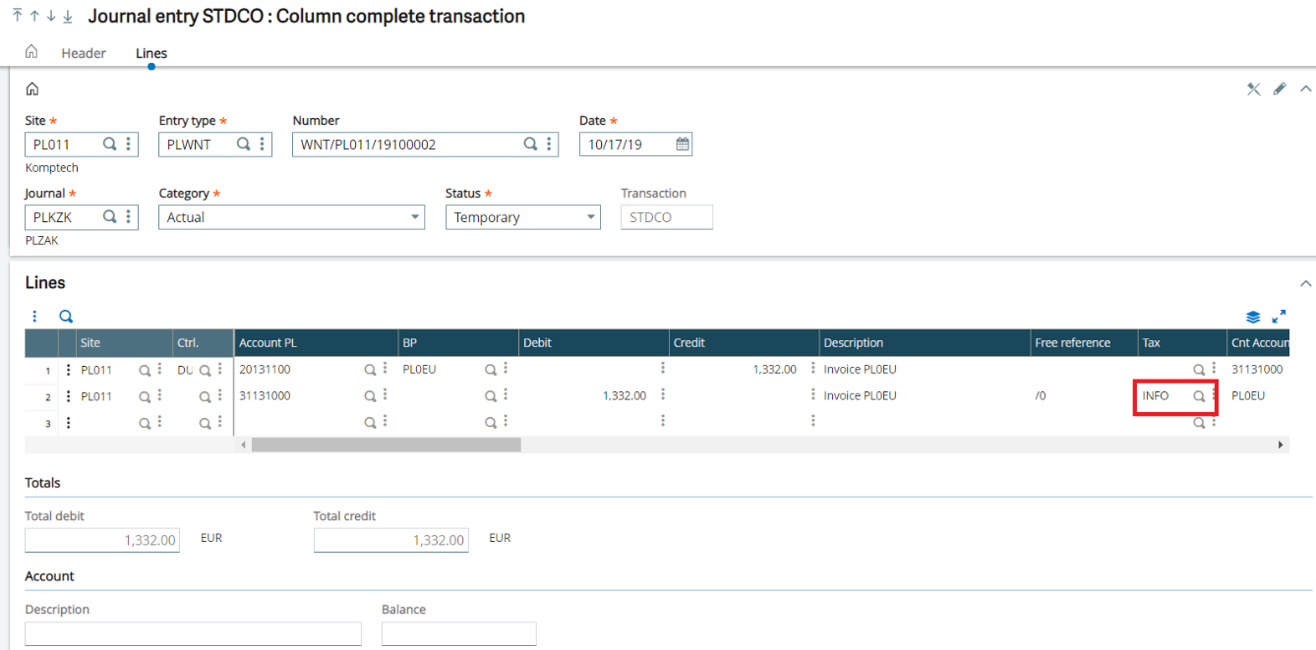Image resolution: width=1316 pixels, height=650 pixels.
Task: Open actions menu of Entry type field
Action: click(262, 144)
